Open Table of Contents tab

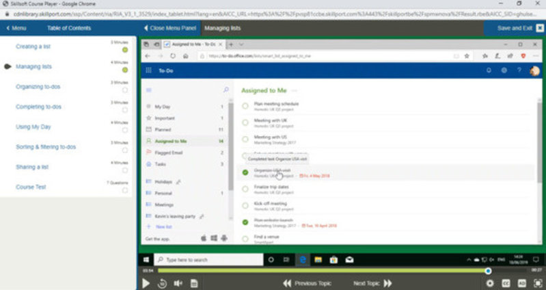[69, 28]
